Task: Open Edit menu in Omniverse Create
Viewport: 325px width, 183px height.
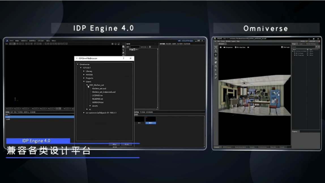Action: [x=219, y=41]
